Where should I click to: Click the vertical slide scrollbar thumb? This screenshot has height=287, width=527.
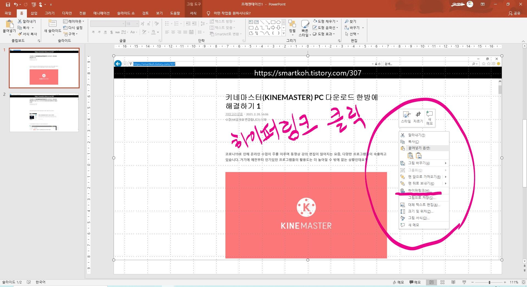click(525, 153)
